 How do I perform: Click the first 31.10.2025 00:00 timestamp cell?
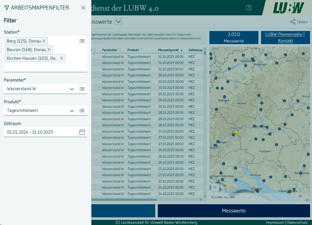(171, 57)
